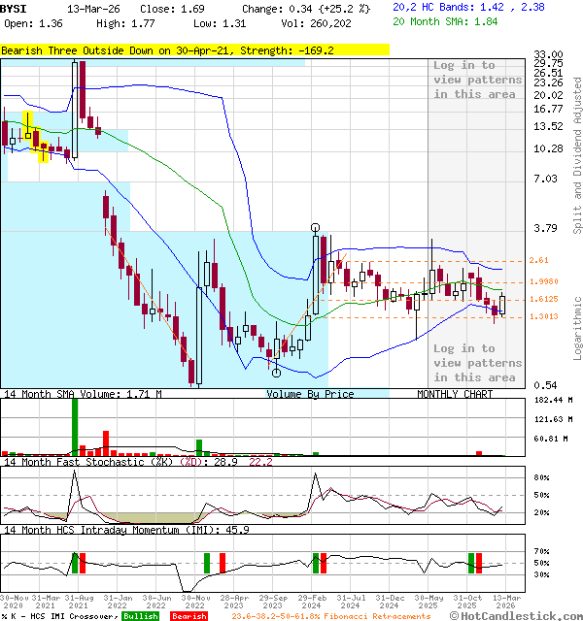The image size is (583, 621).
Task: Click the circled candlestick high marker near 3.79
Action: pos(316,228)
